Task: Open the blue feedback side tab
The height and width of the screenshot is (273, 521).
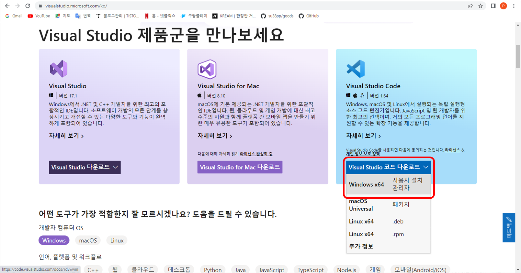Action: click(x=509, y=227)
